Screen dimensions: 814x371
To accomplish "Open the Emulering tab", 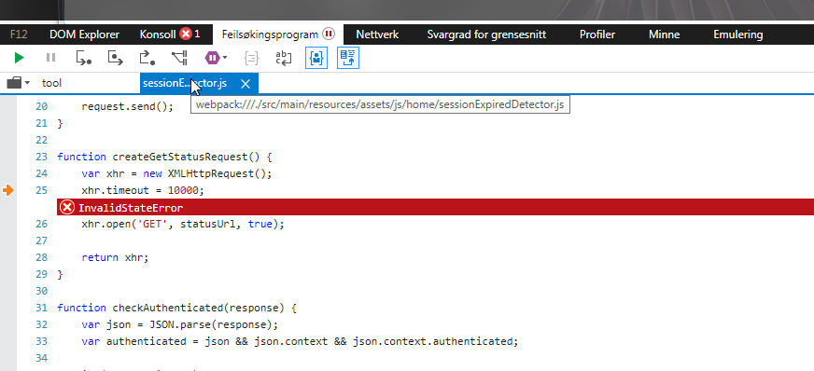I will pos(737,34).
